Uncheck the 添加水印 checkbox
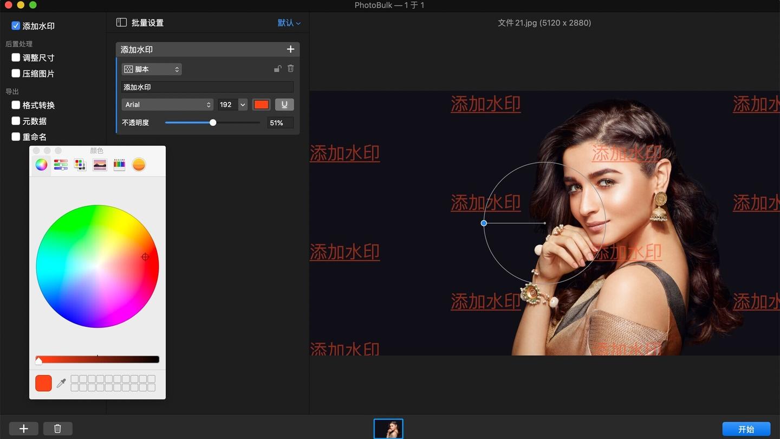Image resolution: width=780 pixels, height=439 pixels. click(x=16, y=25)
